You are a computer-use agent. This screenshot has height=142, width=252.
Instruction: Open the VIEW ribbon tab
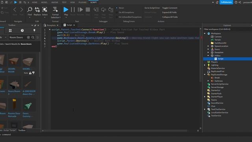(x=72, y=2)
